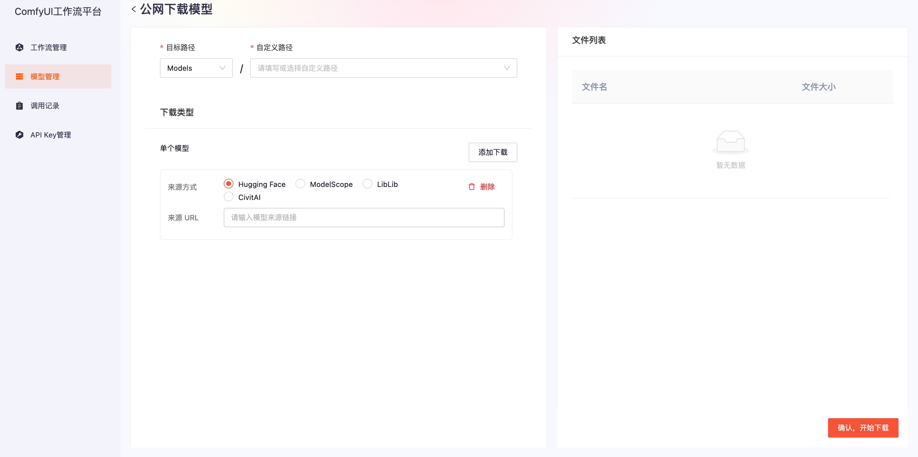This screenshot has height=457, width=918.
Task: Select the CivitAI radio button
Action: click(228, 197)
